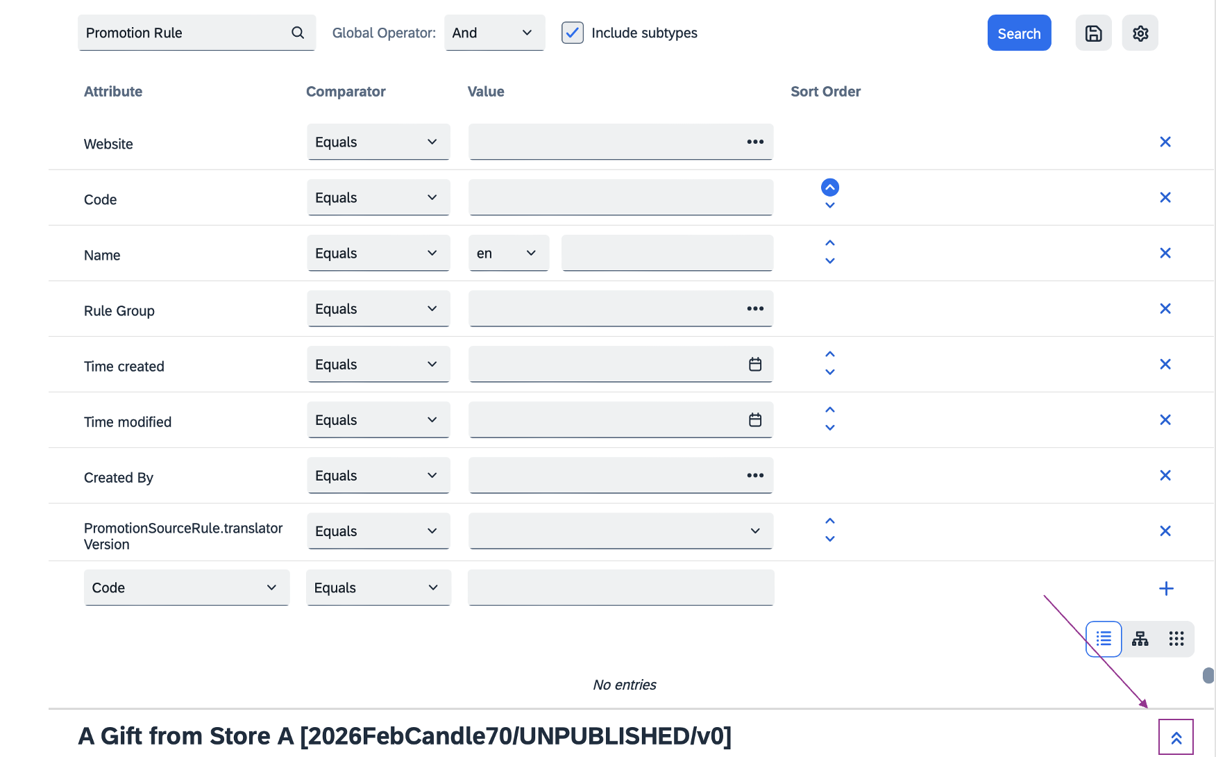This screenshot has height=757, width=1216.
Task: Switch to tree hierarchy view
Action: pos(1140,639)
